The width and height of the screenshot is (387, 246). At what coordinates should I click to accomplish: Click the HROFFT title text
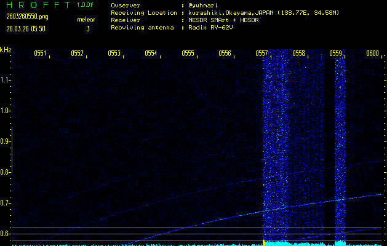pos(37,5)
